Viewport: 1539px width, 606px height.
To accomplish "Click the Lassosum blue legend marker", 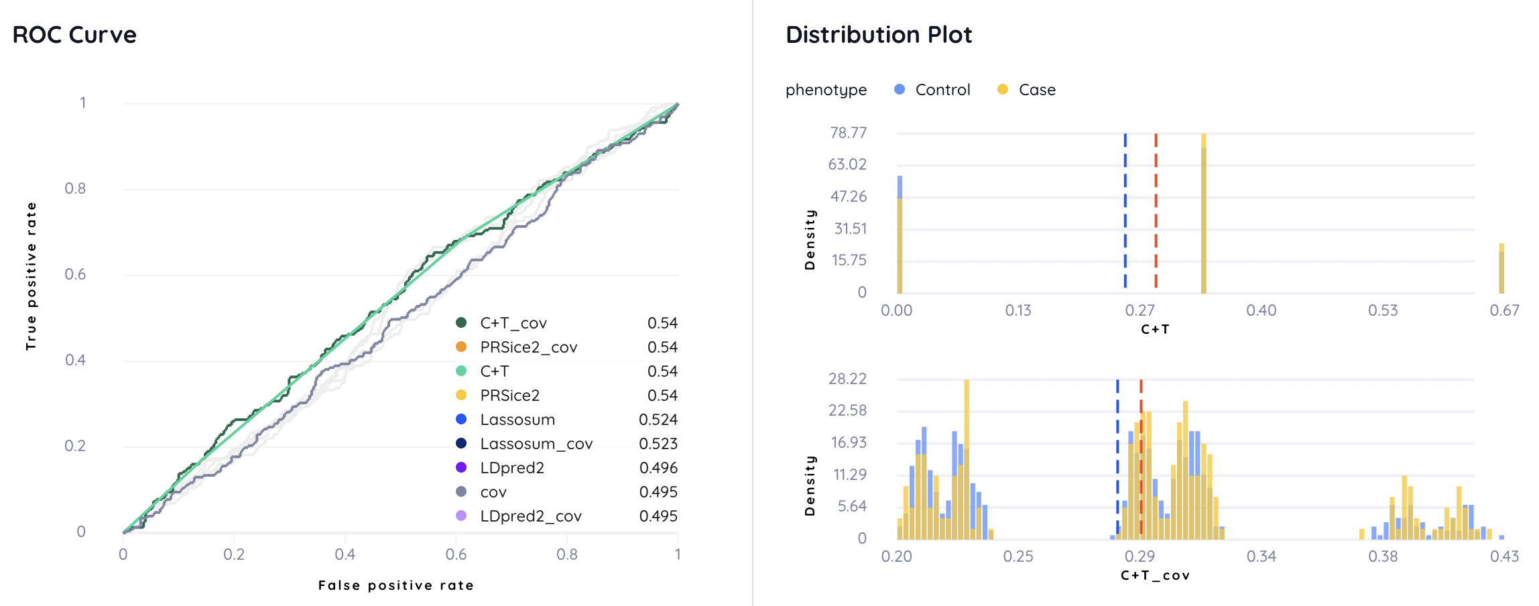I will (461, 419).
